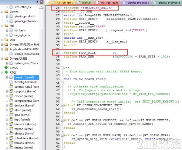
Task: Select stm32f1xx_it.c in project tree
Action: pos(23,7)
